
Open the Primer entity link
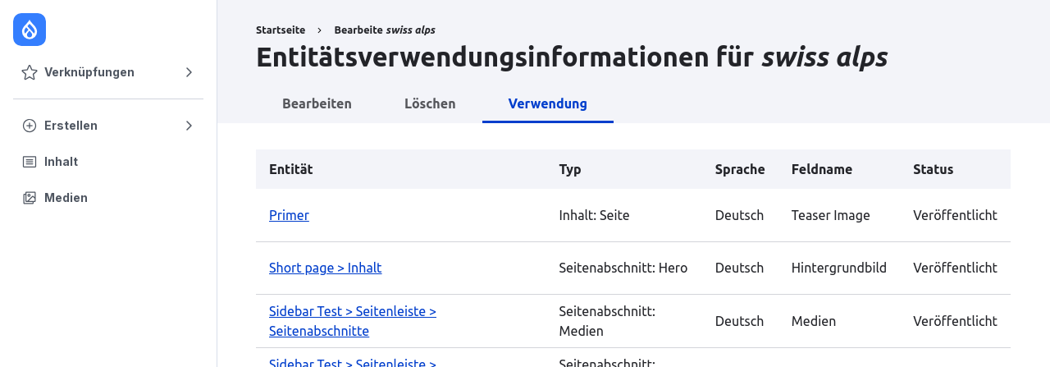pos(289,215)
